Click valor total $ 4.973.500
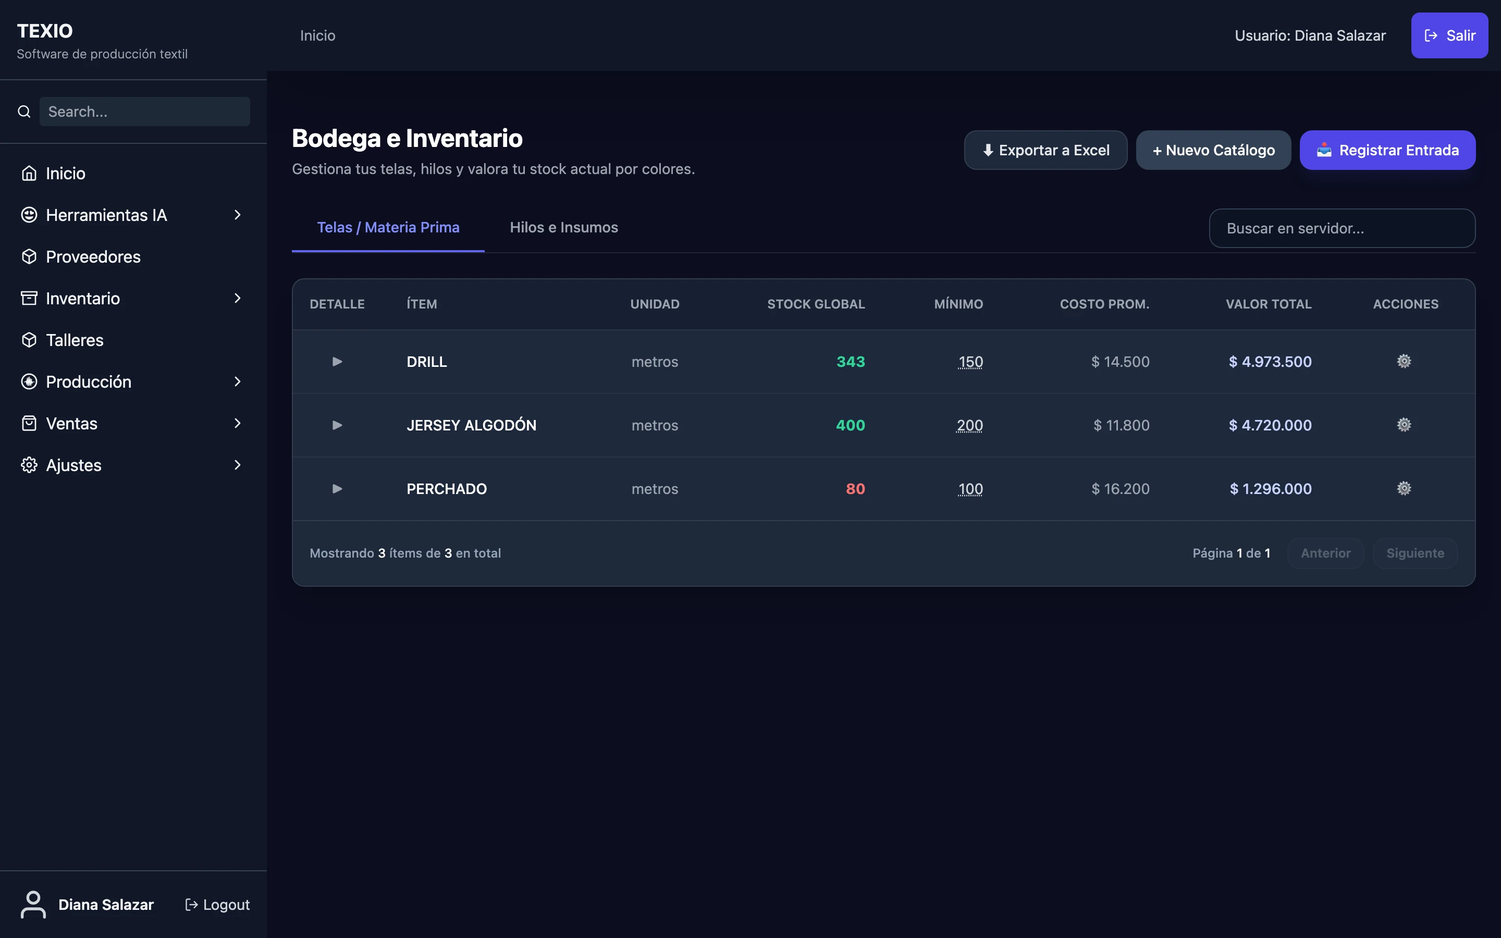 tap(1270, 362)
